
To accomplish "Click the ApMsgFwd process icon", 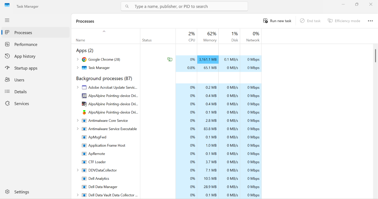I will click(x=84, y=137).
